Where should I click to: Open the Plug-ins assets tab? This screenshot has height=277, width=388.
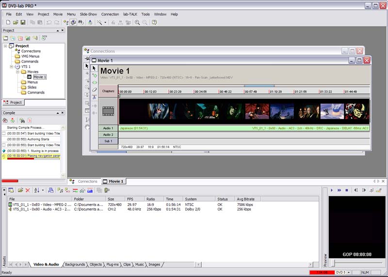click(113, 264)
